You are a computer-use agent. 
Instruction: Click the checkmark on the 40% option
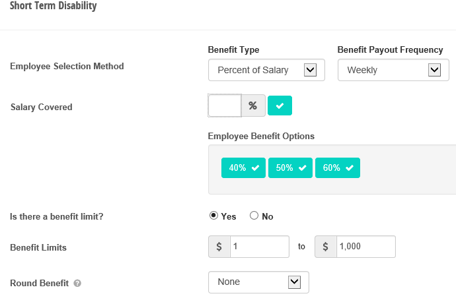pos(255,168)
